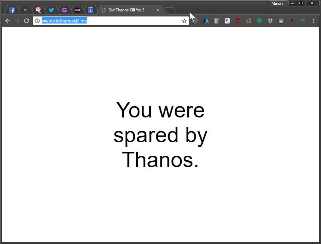Click the browser back arrow
321x244 pixels.
click(8, 21)
